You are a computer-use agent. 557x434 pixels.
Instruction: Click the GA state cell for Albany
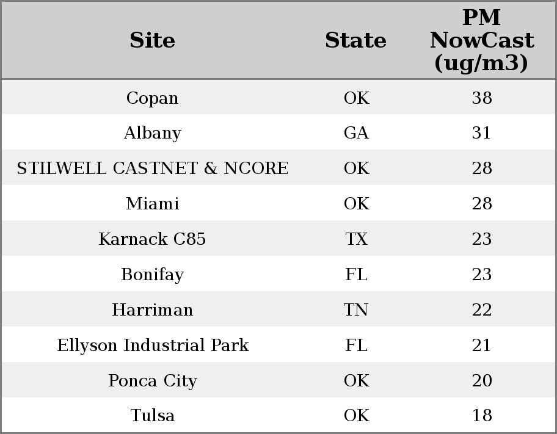point(356,133)
